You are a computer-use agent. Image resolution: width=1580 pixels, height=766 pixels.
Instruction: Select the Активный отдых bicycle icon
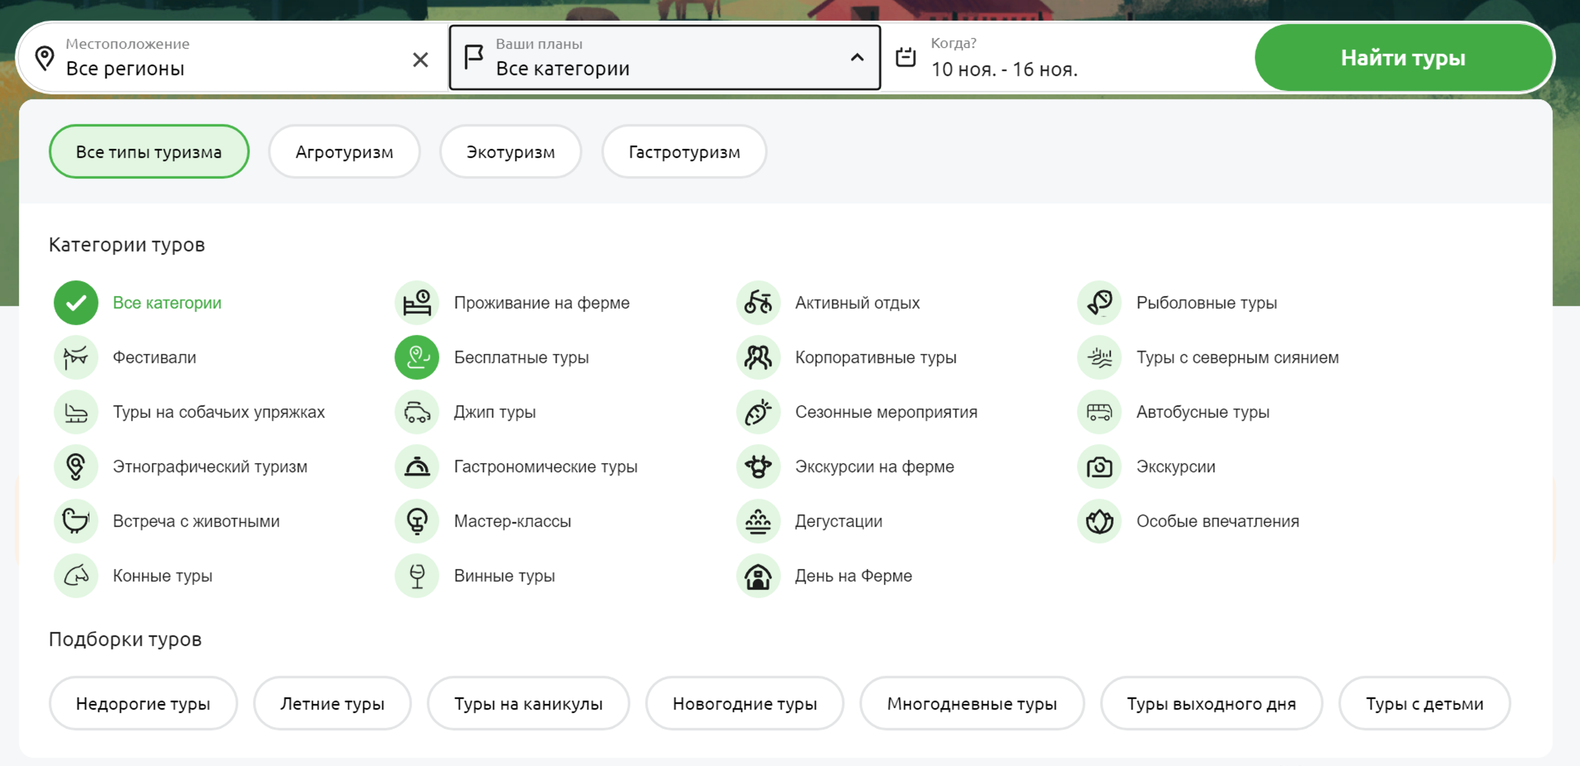758,302
